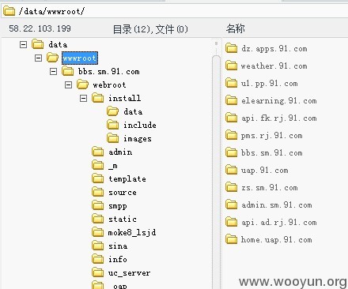The width and height of the screenshot is (348, 289).
Task: Select moke8_lsjd folder label
Action: (132, 232)
